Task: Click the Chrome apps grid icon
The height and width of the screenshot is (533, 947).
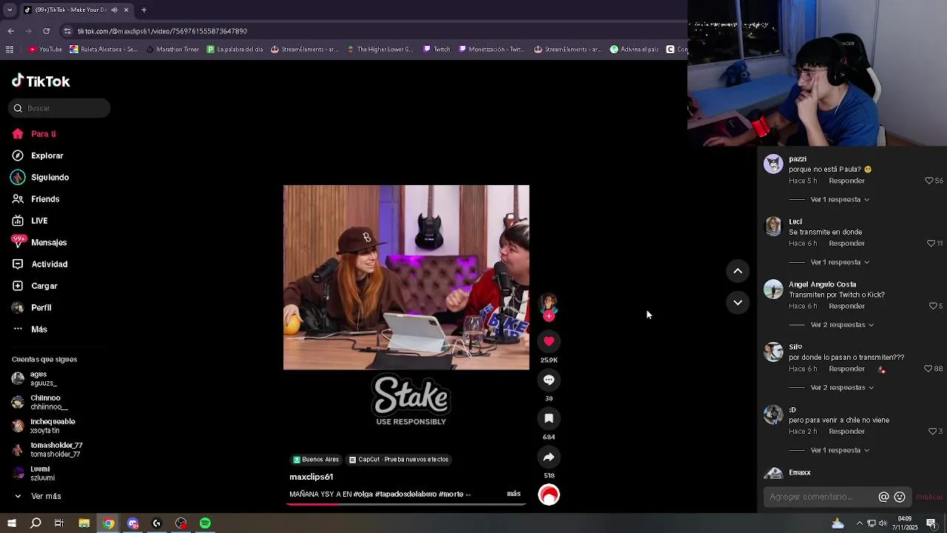Action: pyautogui.click(x=10, y=50)
